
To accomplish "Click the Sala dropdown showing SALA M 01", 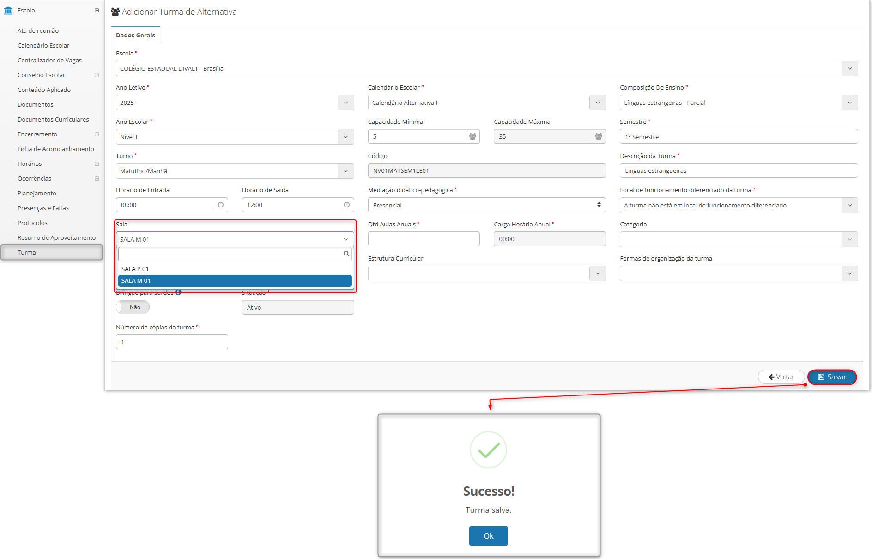I will 235,240.
